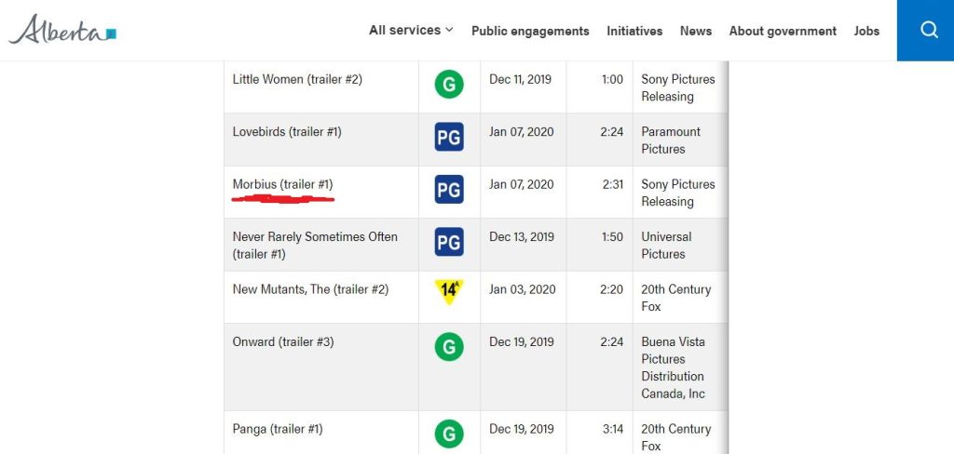Click the PG rating icon for Lovebirds
954x454 pixels.
click(449, 138)
